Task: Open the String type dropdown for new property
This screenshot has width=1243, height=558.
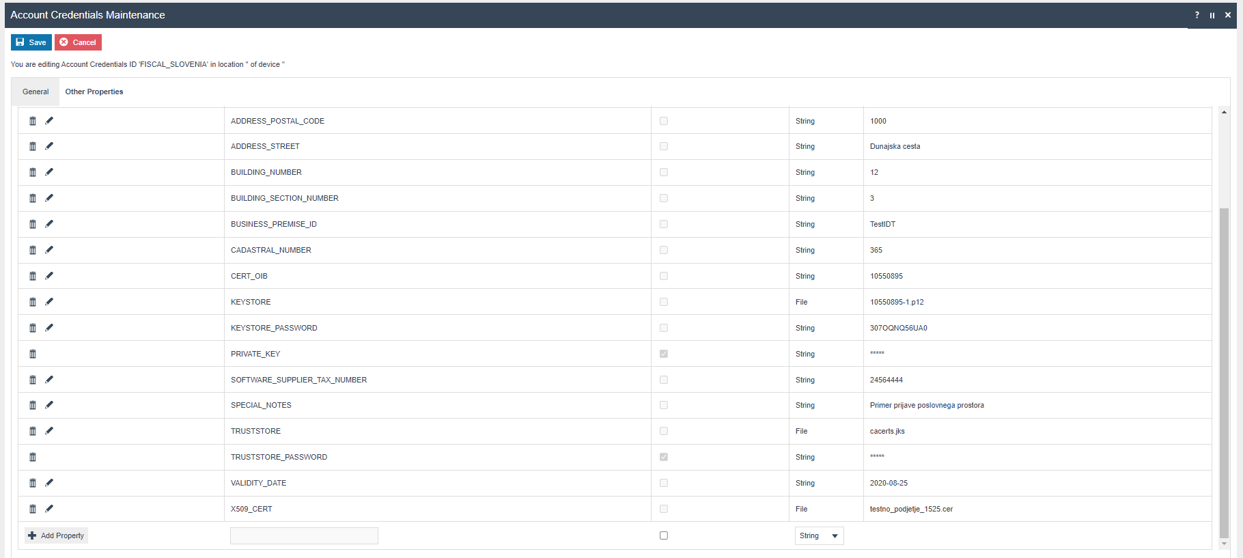Action: [x=819, y=536]
